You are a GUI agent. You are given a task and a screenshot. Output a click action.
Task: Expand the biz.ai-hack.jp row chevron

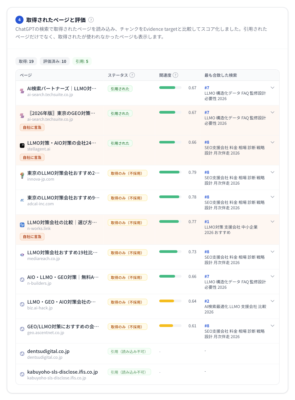273,301
